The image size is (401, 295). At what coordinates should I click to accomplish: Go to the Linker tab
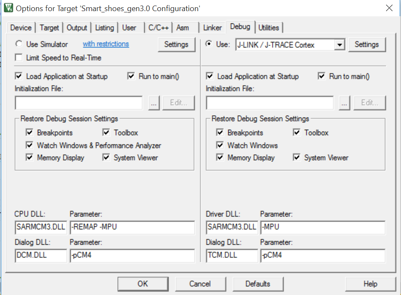coord(212,28)
